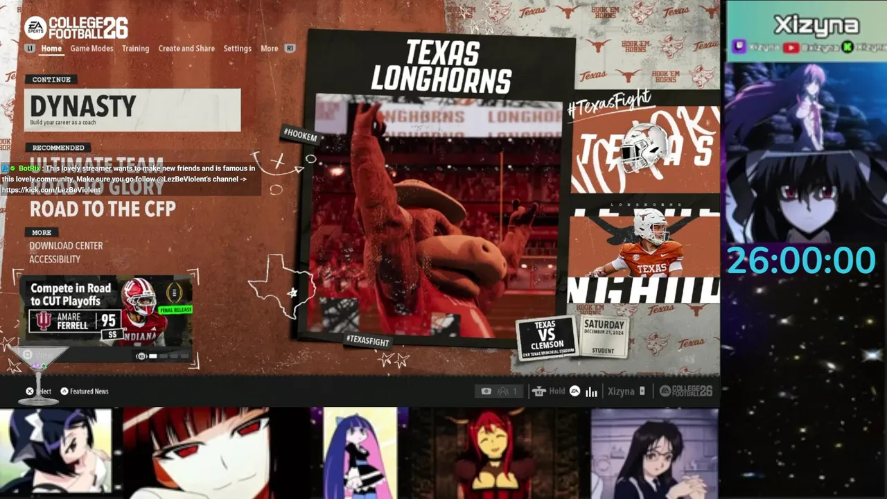Click the glasses girl anime thumbnail
887x499 pixels.
click(x=654, y=453)
